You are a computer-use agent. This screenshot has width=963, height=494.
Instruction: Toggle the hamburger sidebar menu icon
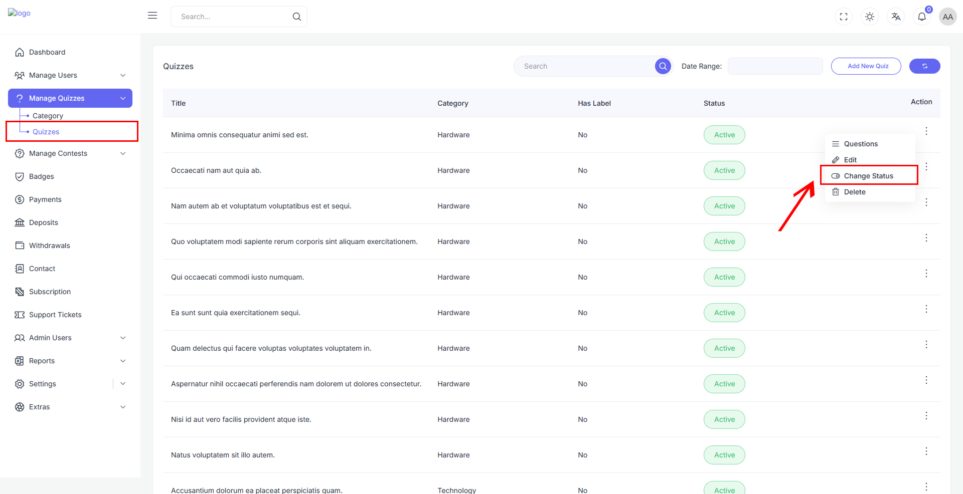click(x=152, y=16)
